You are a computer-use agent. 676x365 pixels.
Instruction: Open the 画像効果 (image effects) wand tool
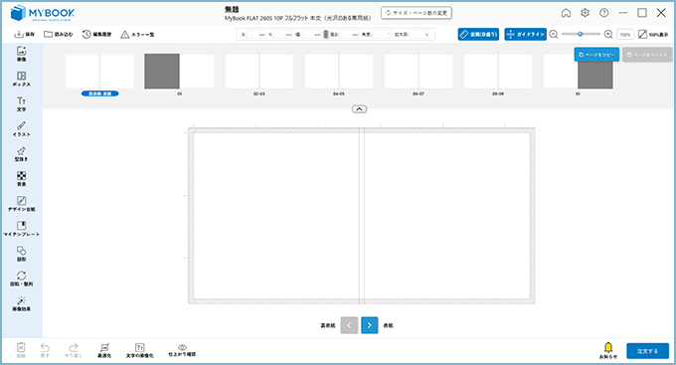(x=21, y=303)
